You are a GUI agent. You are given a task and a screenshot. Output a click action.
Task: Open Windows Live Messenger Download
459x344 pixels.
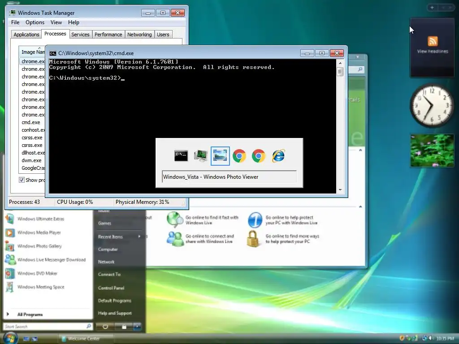pyautogui.click(x=45, y=260)
